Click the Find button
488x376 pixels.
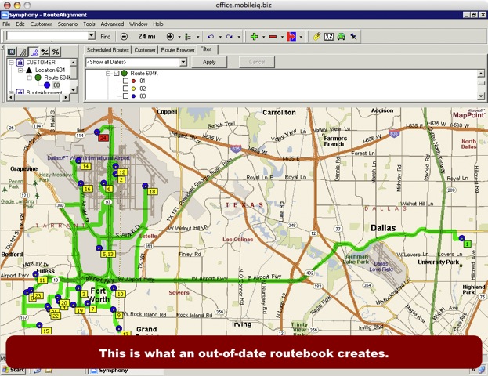[105, 36]
